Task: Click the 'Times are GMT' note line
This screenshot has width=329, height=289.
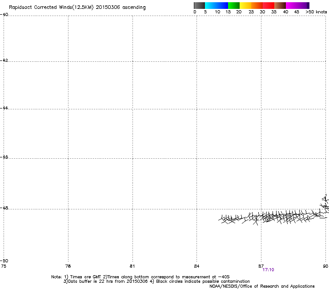Action: click(140, 277)
